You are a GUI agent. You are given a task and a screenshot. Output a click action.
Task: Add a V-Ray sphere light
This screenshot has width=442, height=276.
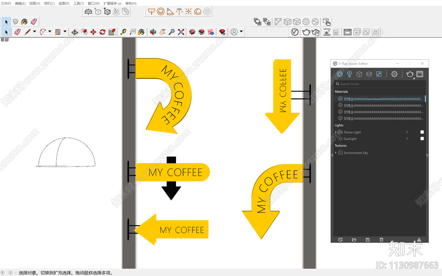coord(161,12)
